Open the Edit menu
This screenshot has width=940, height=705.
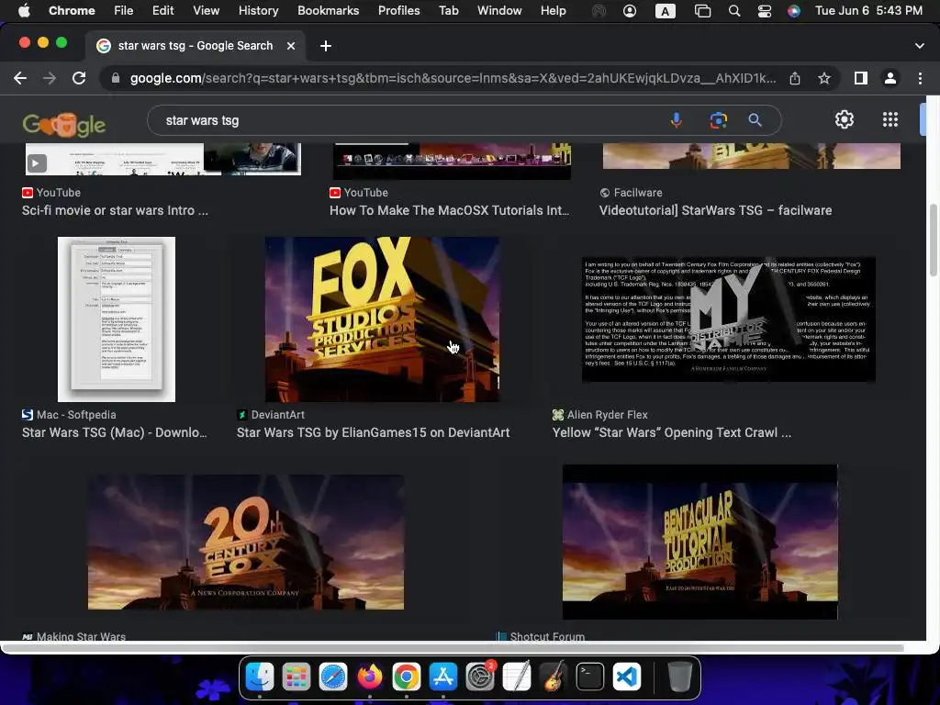coord(163,11)
